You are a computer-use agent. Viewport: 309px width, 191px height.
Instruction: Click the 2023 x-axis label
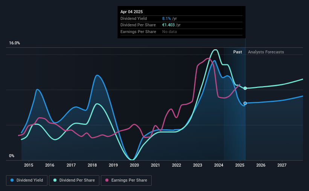point(198,165)
